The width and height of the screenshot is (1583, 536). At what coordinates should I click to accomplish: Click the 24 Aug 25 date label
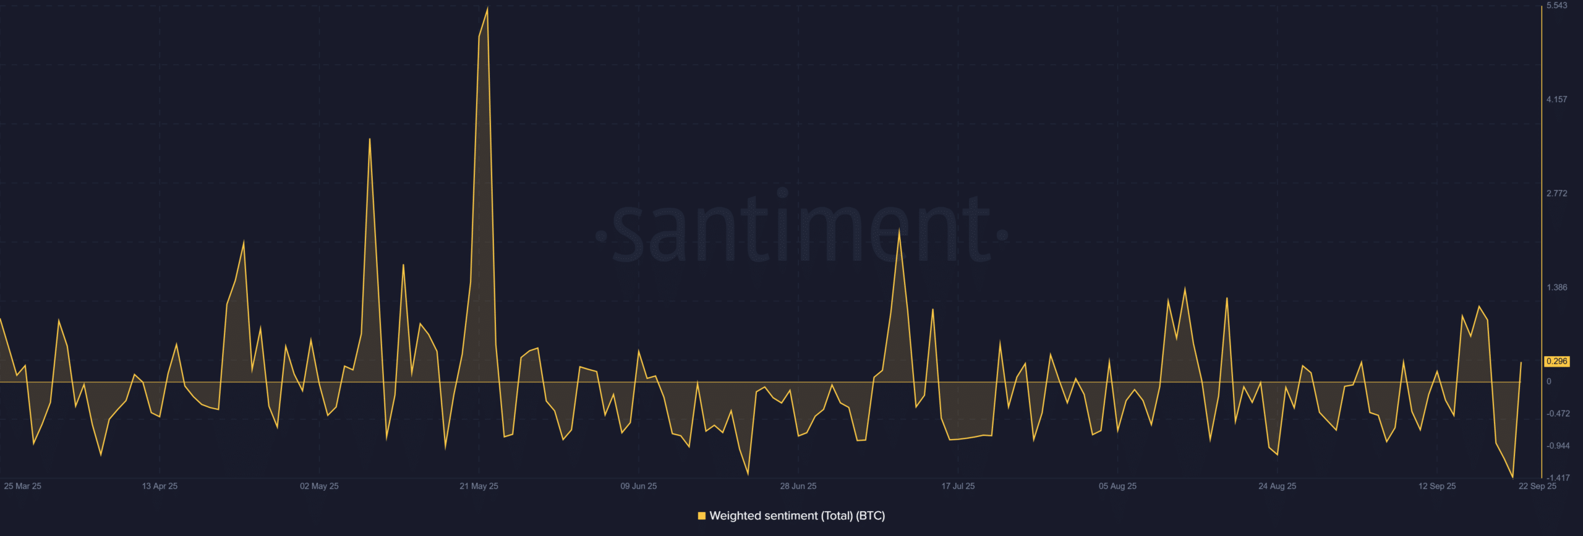point(1277,486)
